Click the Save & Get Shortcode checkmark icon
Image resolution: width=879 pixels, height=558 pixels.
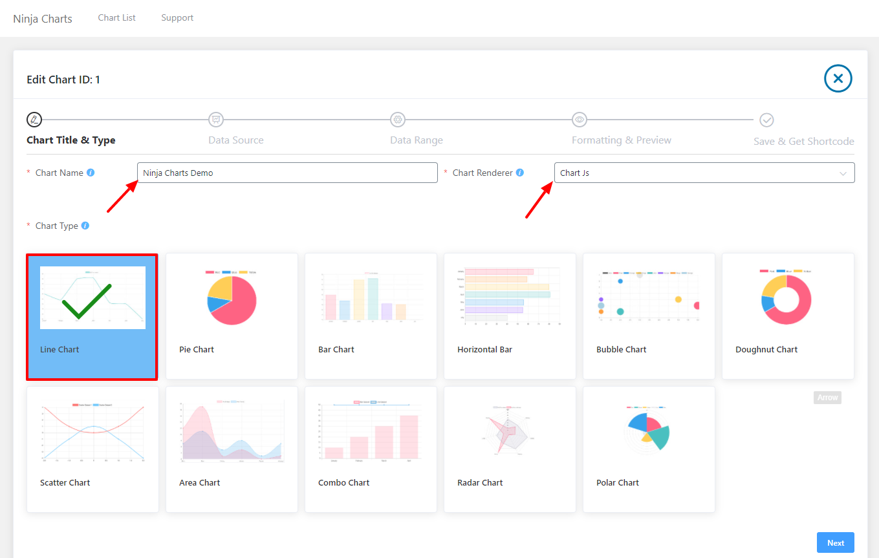(766, 120)
